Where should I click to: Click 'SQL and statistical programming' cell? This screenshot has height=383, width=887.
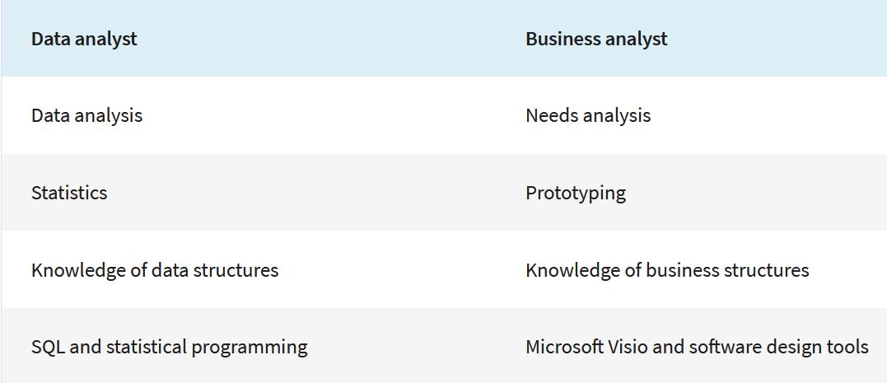coord(170,346)
